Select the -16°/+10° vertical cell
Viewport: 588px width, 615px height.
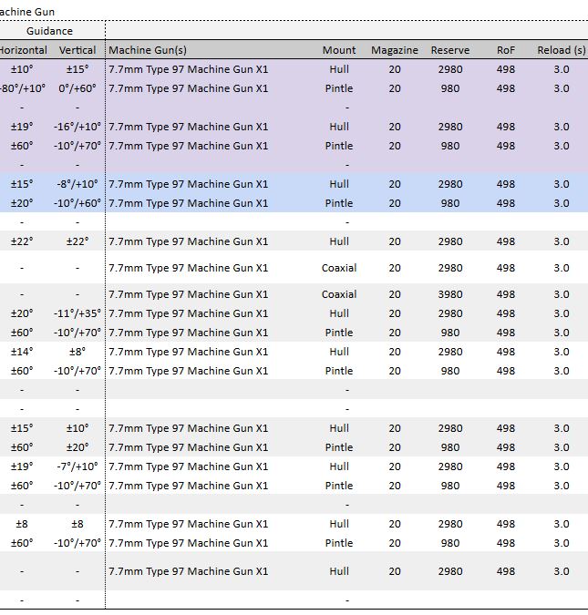(77, 127)
